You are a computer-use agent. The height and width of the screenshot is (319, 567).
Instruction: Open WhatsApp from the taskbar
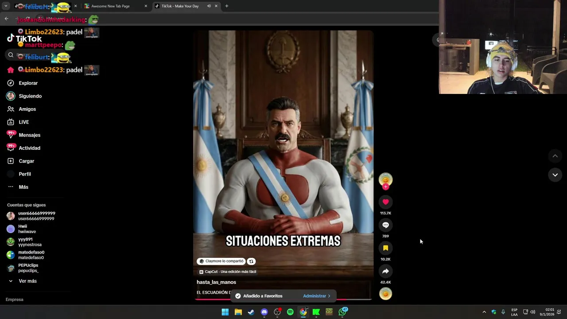pos(342,312)
